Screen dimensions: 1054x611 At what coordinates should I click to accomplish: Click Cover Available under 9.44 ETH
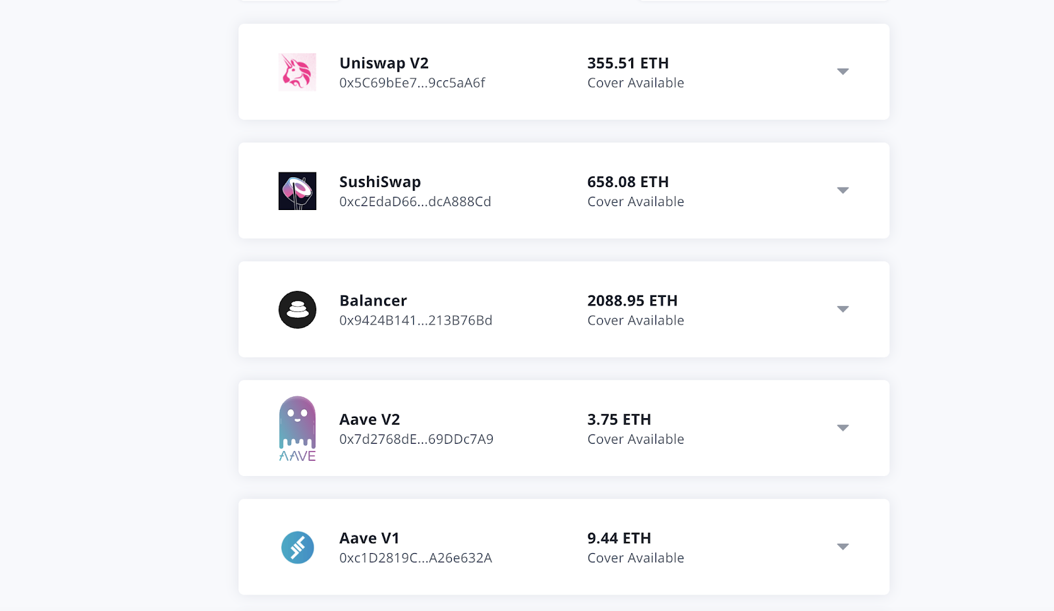point(636,558)
